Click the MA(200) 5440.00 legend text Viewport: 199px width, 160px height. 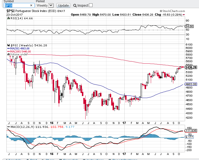tap(20, 51)
